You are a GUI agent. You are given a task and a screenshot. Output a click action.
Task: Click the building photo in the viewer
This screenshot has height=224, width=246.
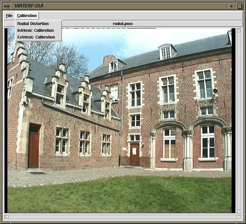(x=120, y=121)
